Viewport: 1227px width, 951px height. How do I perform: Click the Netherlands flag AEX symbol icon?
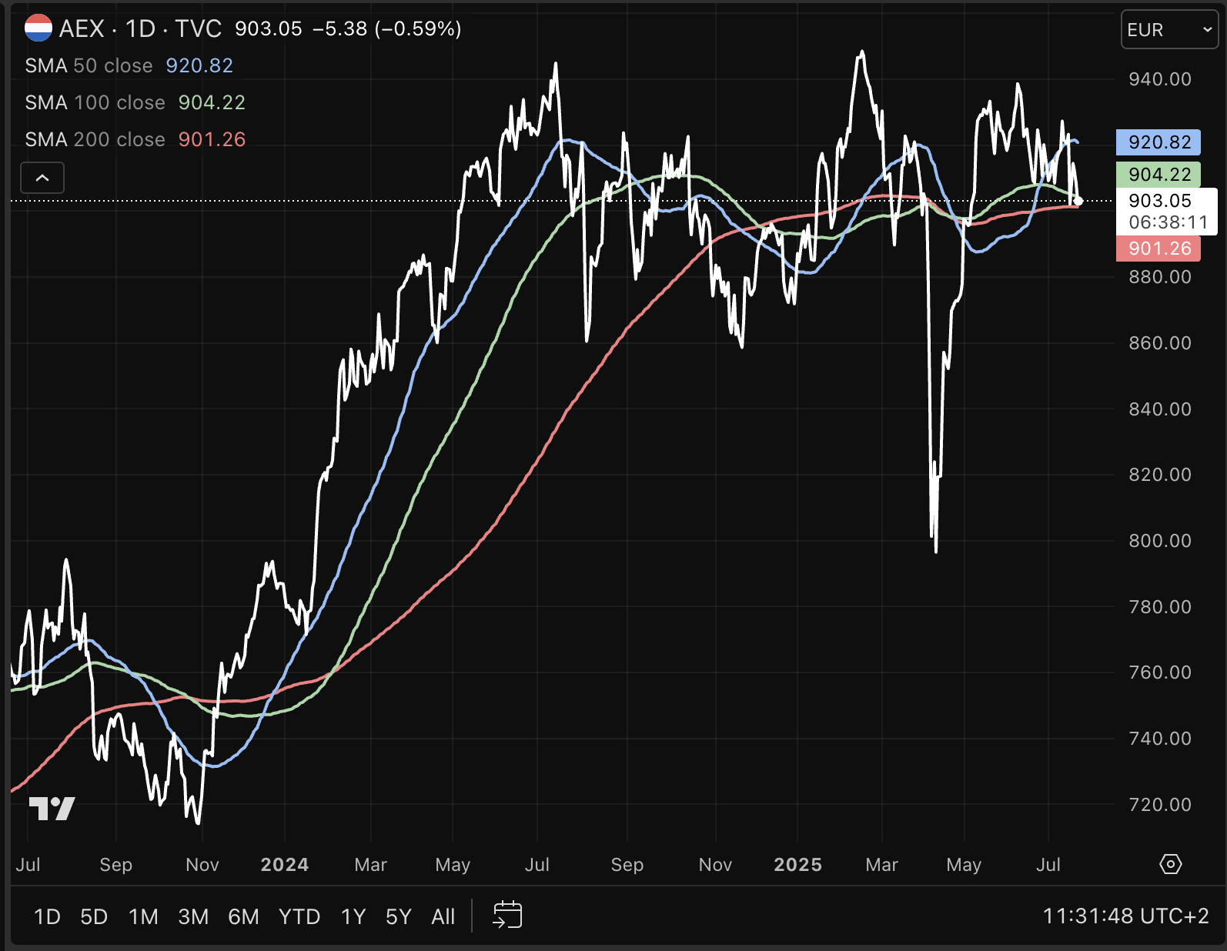point(38,28)
